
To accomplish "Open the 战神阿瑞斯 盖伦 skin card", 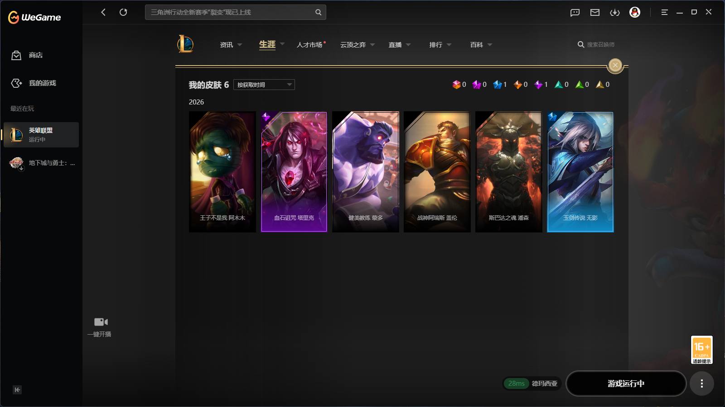I will (437, 172).
